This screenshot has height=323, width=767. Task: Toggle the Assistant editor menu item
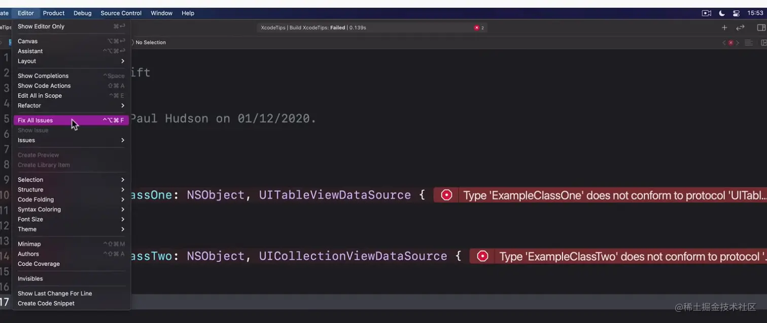coord(71,51)
